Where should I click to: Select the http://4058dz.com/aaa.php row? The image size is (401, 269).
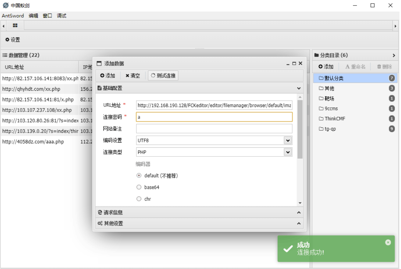click(x=47, y=142)
